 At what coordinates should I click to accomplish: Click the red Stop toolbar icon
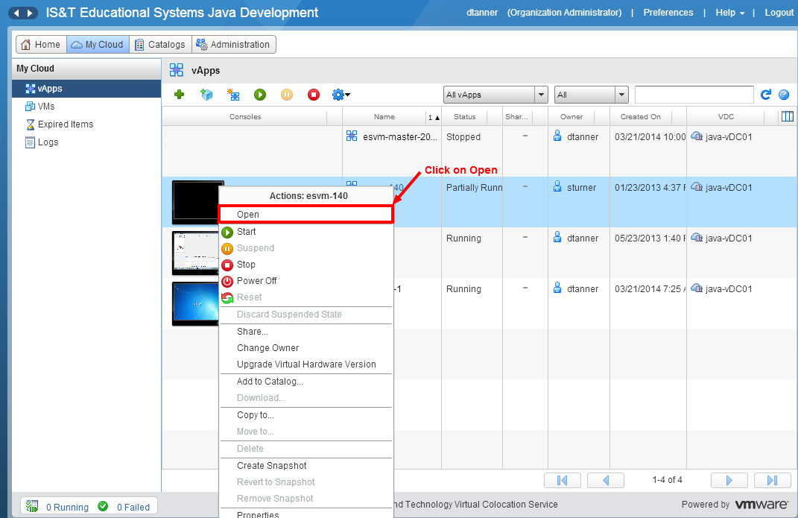(x=314, y=95)
